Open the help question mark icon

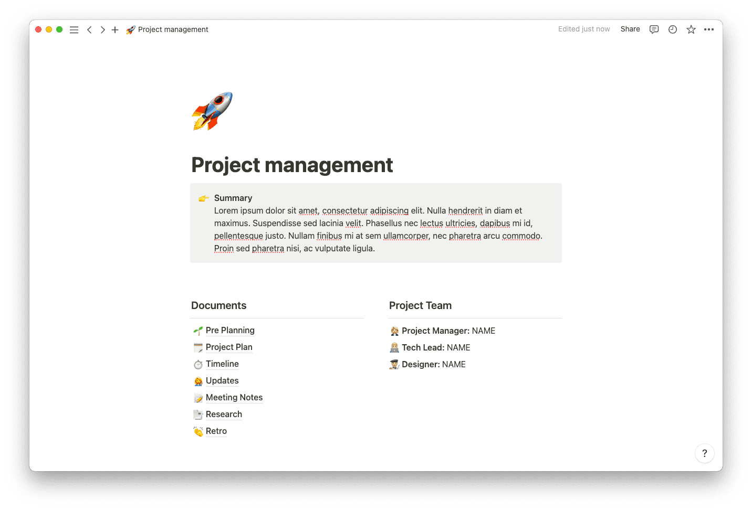(705, 453)
